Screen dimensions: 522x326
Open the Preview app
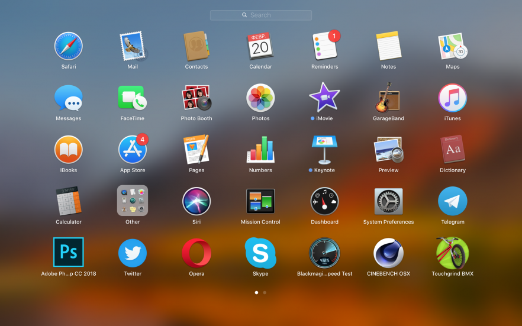tap(388, 150)
